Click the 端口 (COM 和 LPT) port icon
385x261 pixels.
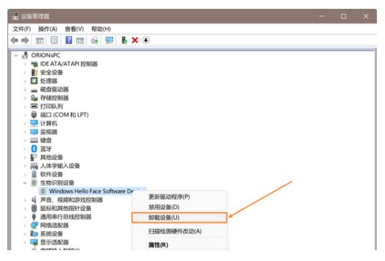pos(34,115)
